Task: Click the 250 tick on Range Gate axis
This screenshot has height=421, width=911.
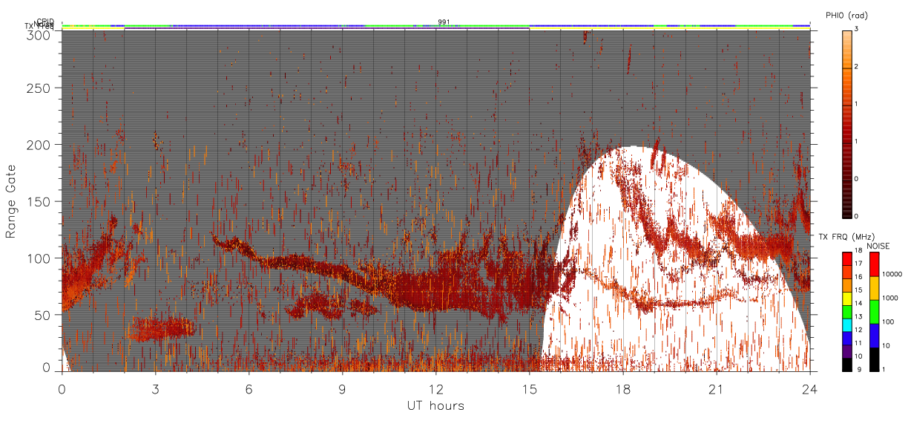Action: tap(39, 88)
